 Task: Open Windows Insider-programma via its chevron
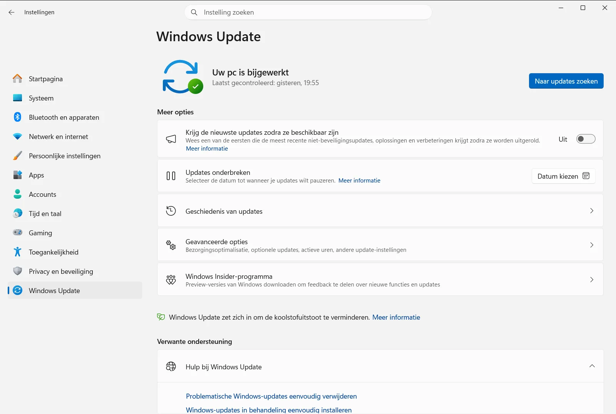pyautogui.click(x=592, y=280)
